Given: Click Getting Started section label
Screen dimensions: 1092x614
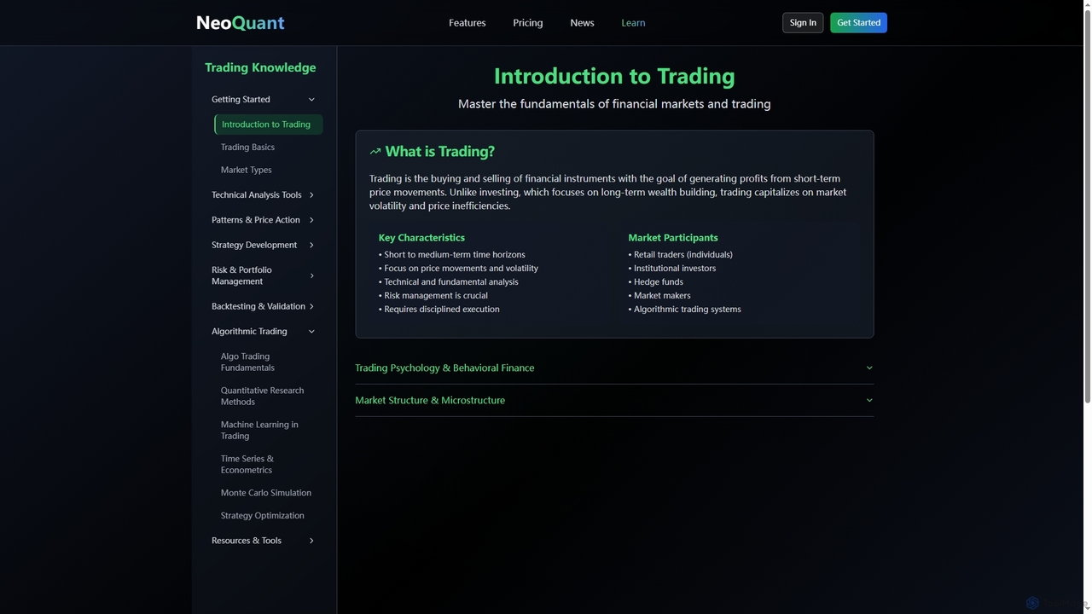Looking at the screenshot, I should (241, 100).
